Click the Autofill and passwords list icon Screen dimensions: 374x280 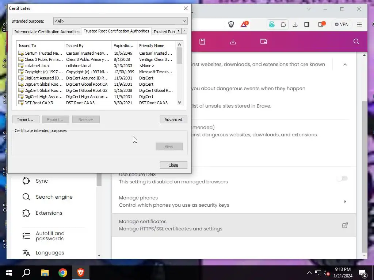26,236
